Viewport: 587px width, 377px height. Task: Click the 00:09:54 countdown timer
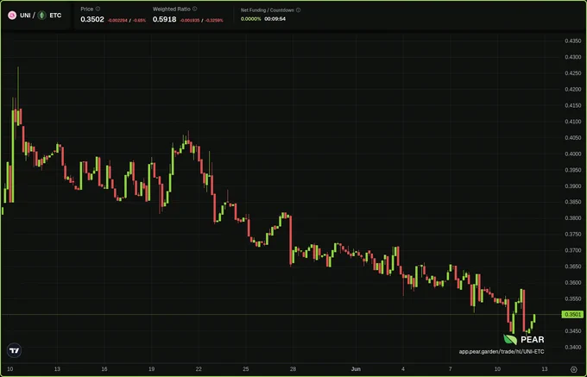click(x=275, y=19)
